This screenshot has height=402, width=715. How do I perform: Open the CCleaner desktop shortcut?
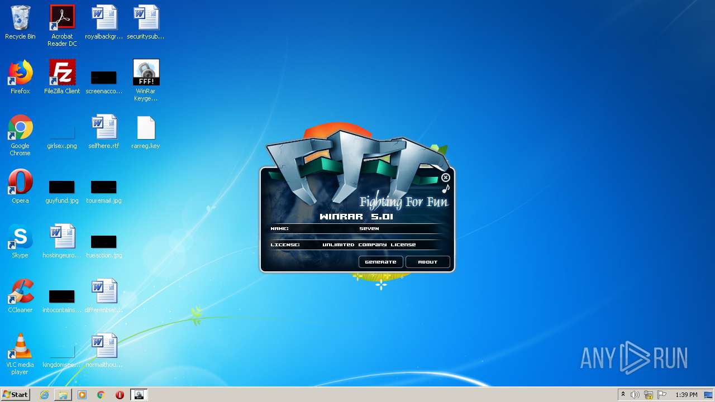(x=20, y=296)
